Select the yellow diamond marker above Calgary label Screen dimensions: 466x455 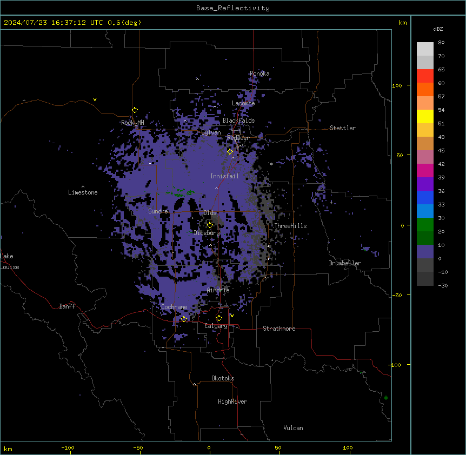click(x=219, y=318)
